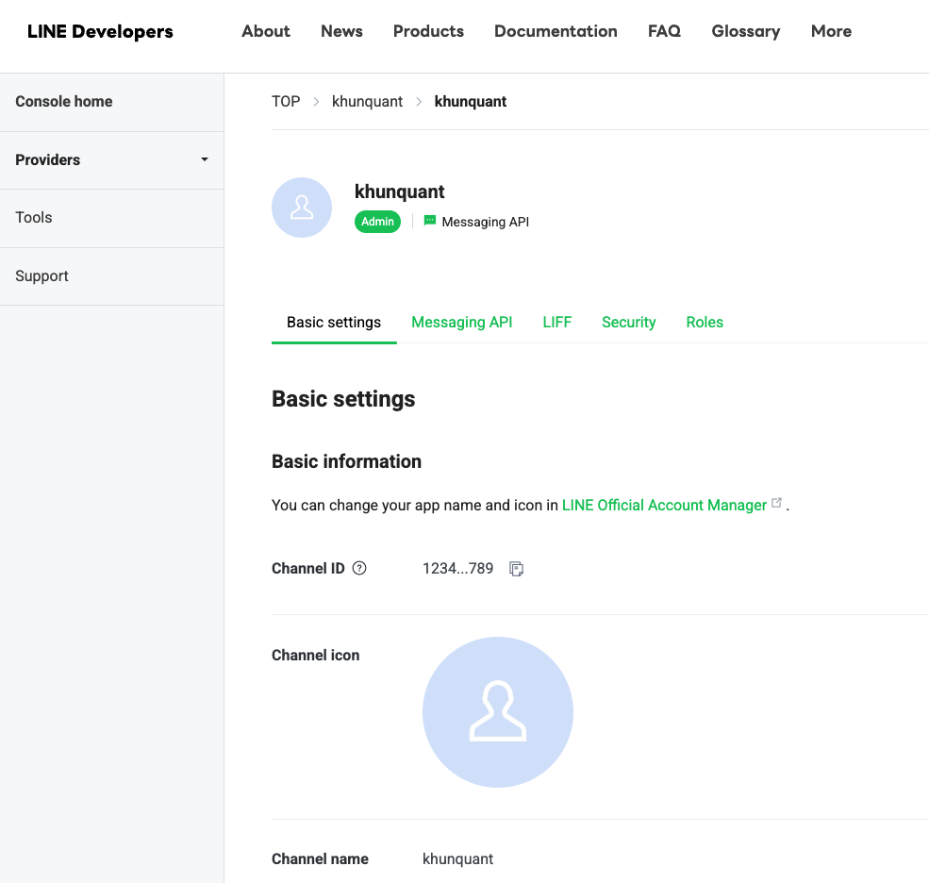Go to the FAQ page
Image resolution: width=929 pixels, height=883 pixels.
pos(664,31)
